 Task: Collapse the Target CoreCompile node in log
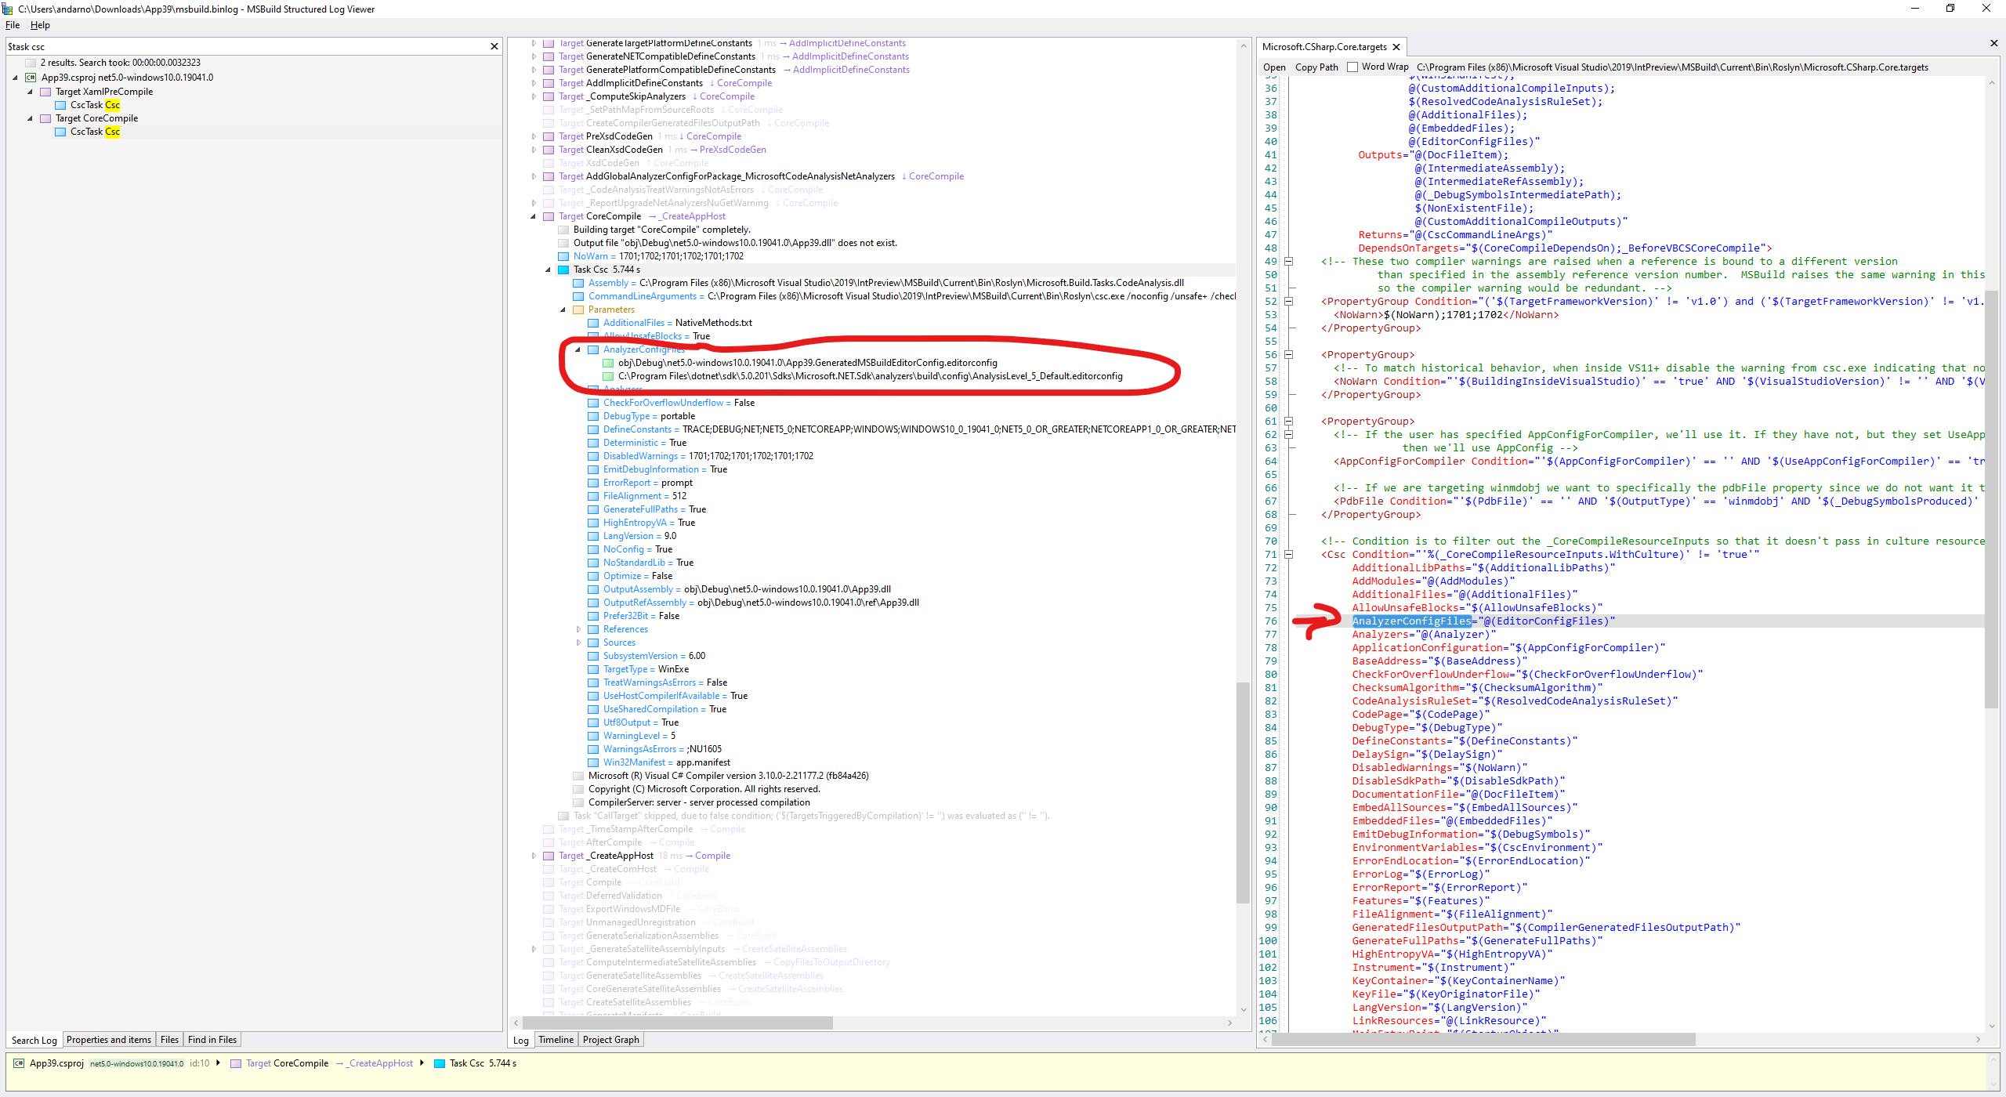coord(534,216)
